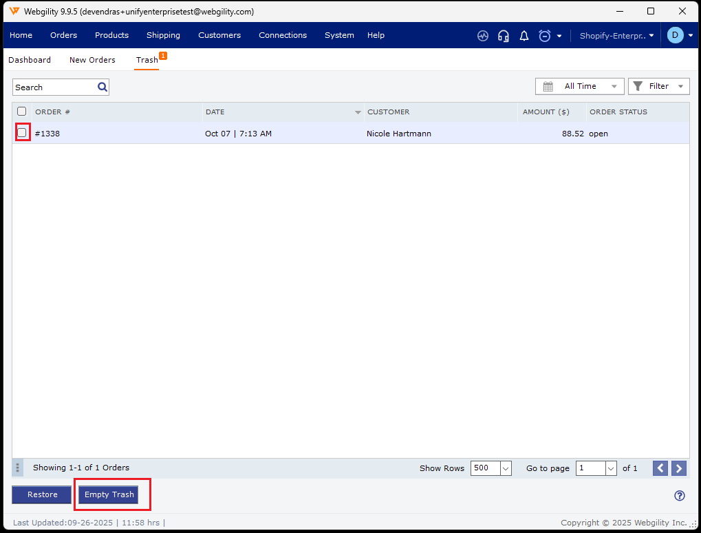Go to next page arrow

pos(679,468)
